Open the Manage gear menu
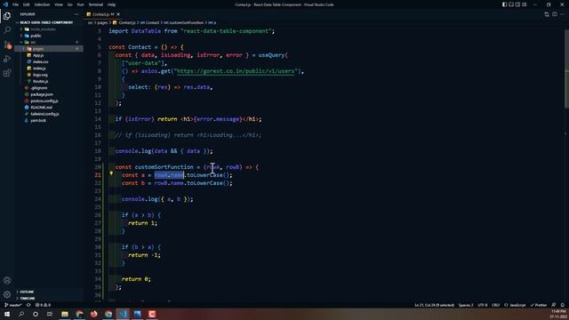Image resolution: width=569 pixels, height=320 pixels. (x=7, y=294)
